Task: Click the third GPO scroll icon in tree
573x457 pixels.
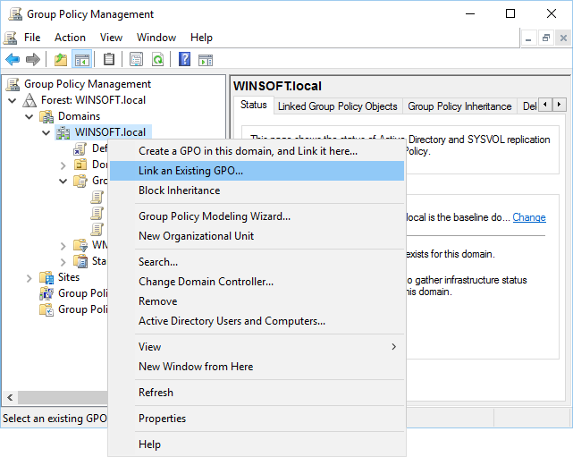Action: point(97,229)
